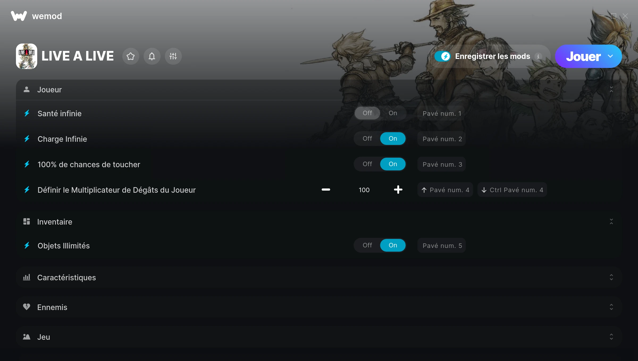Decrease the damage multiplier with the minus icon
638x361 pixels.
pyautogui.click(x=326, y=190)
